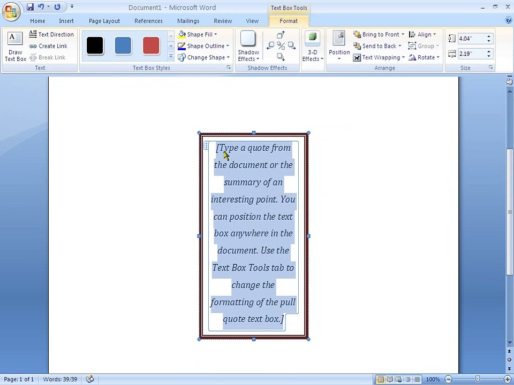The image size is (514, 385).
Task: Click the Shape Height field showing 4.04"
Action: pos(471,38)
